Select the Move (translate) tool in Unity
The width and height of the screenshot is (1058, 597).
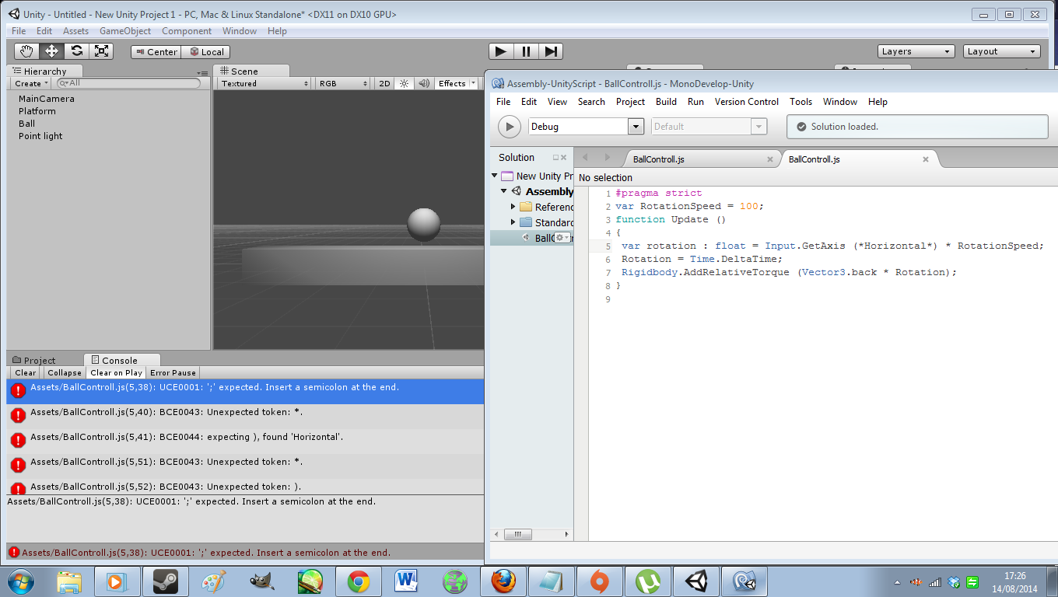[x=51, y=51]
